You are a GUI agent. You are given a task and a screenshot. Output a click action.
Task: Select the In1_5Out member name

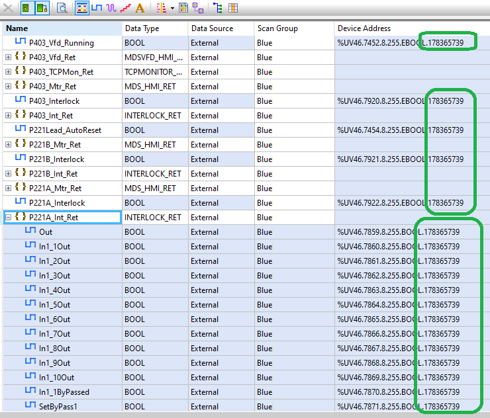(55, 305)
